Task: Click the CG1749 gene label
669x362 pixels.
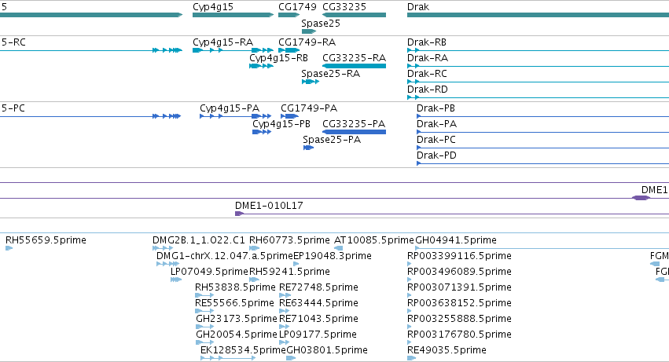Action: point(297,7)
